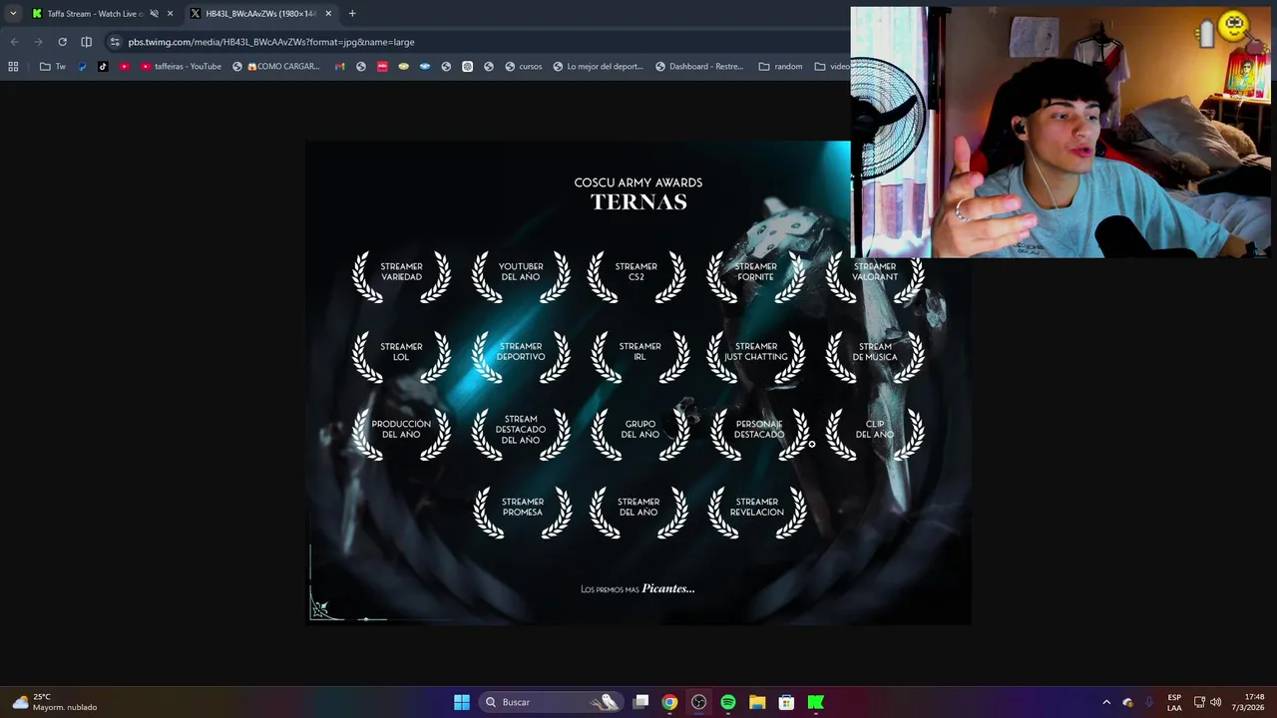Open Task View from the taskbar
The width and height of the screenshot is (1277, 718).
pyautogui.click(x=641, y=702)
